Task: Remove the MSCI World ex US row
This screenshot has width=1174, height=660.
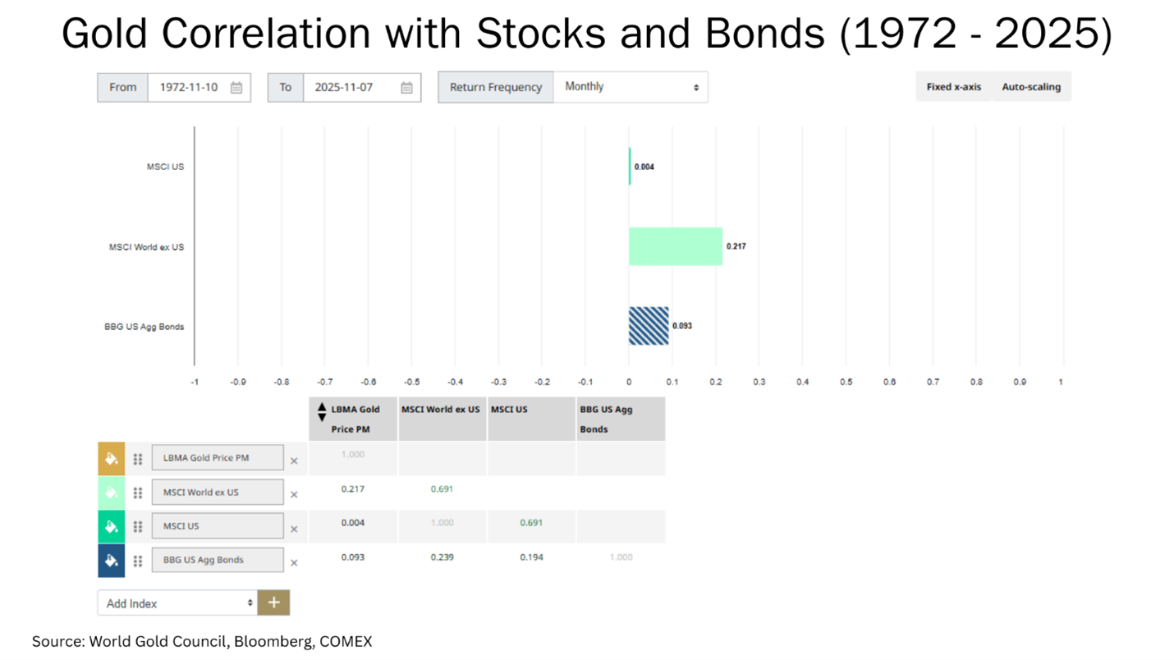Action: click(x=294, y=495)
